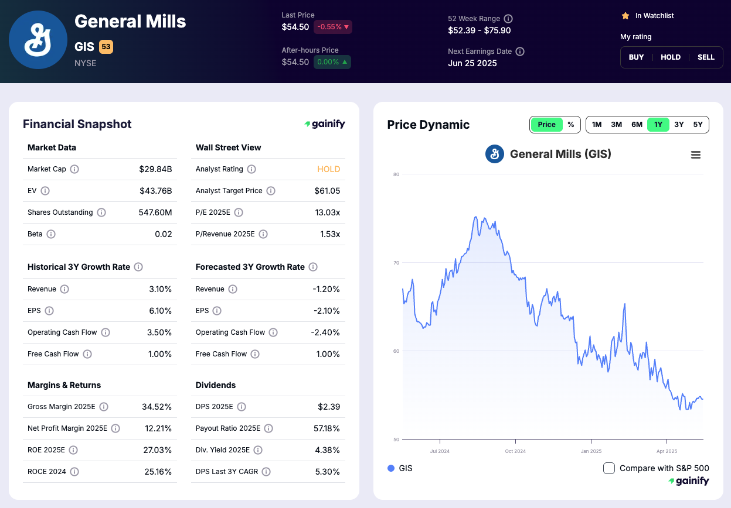This screenshot has width=731, height=508.
Task: Click the Payout Ratio value 57.18%
Action: point(327,428)
